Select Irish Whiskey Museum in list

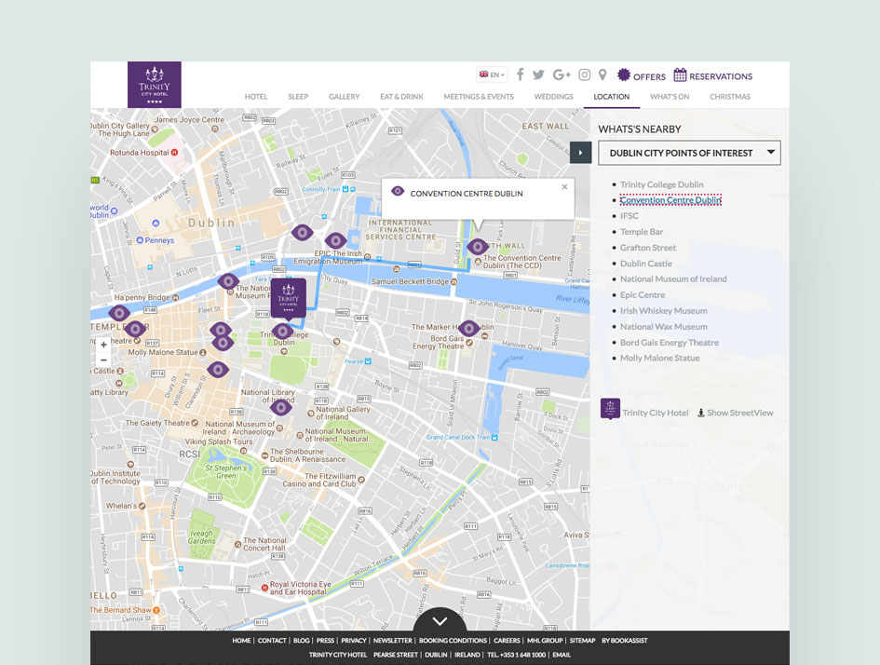coord(663,310)
